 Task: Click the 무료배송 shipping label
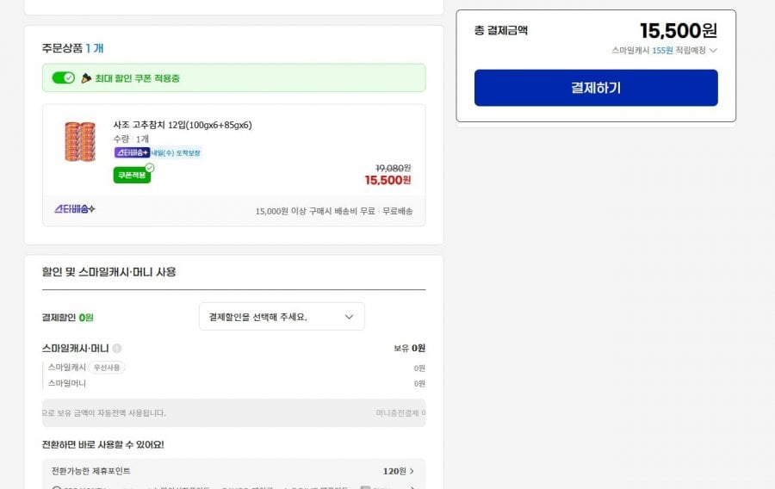coord(398,211)
